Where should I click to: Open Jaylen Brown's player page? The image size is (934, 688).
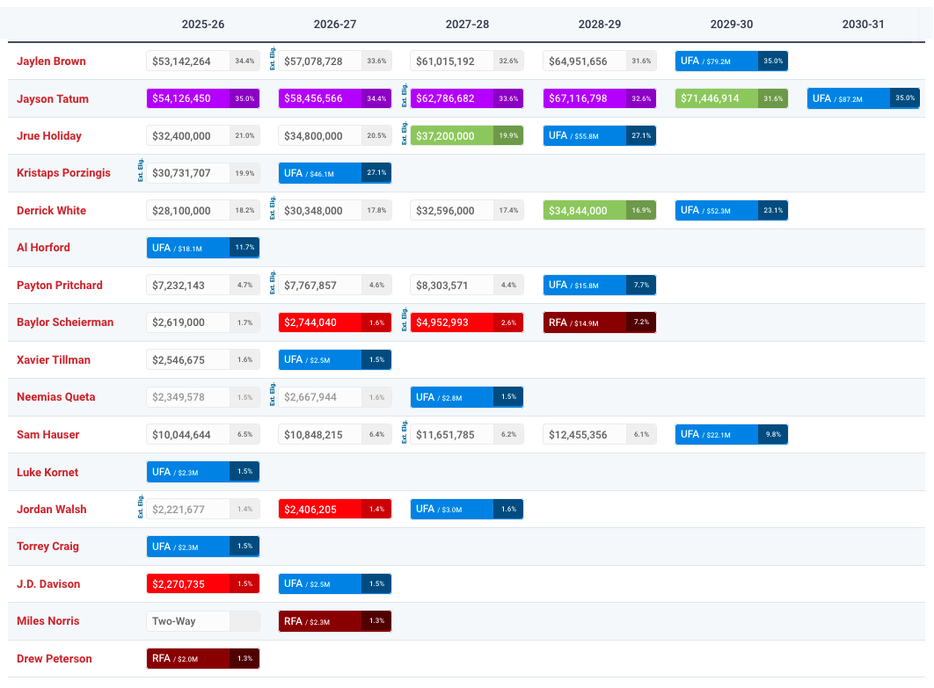tap(51, 62)
